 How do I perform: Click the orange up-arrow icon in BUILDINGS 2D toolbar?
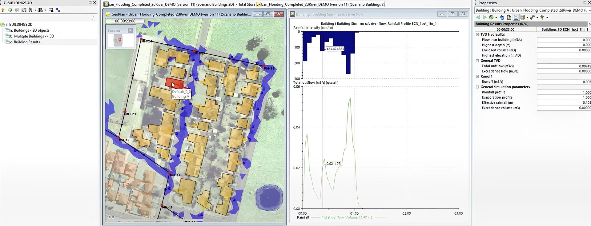3,10
